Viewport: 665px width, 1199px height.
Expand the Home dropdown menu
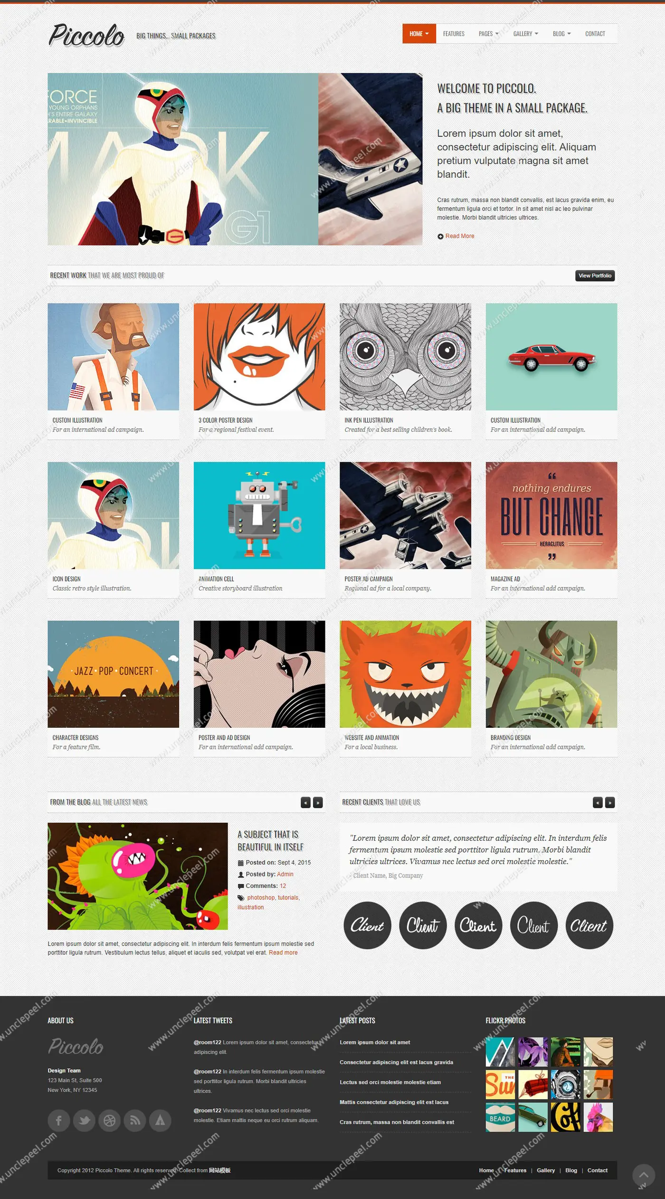[x=419, y=34]
